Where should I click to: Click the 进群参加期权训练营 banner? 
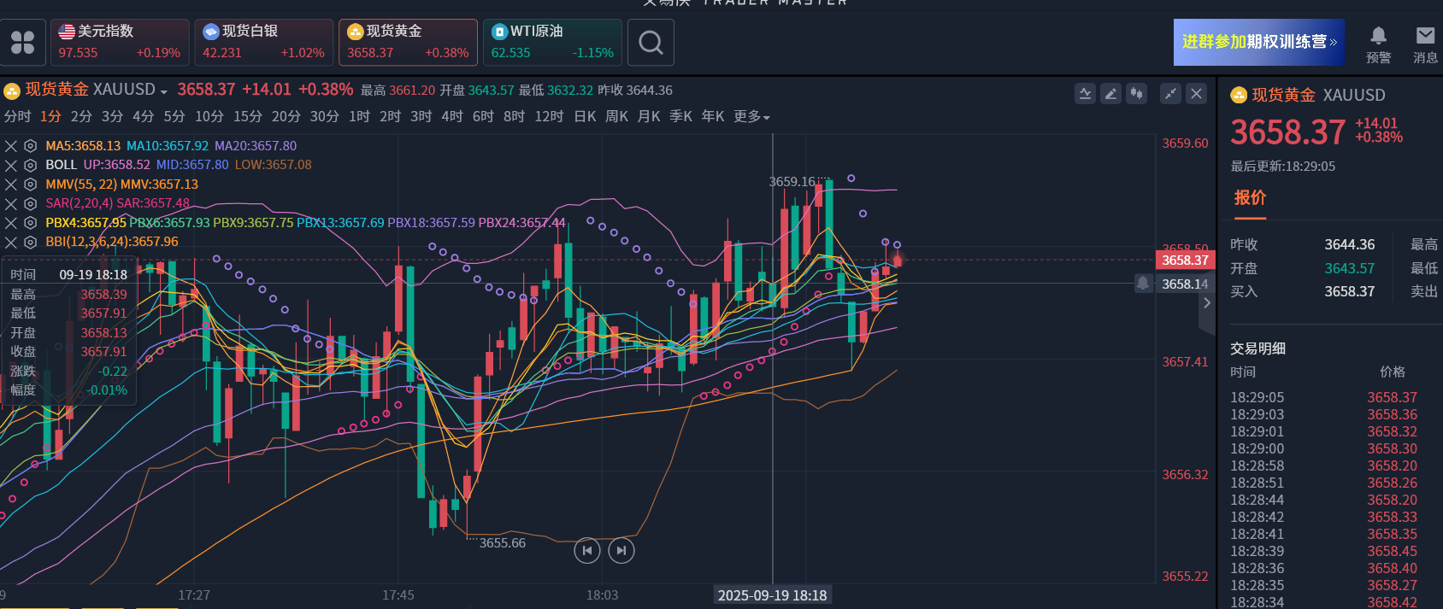coord(1258,42)
